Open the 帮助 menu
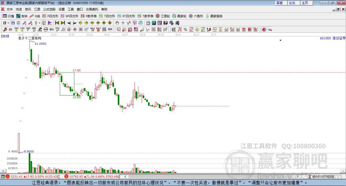This screenshot has width=346, height=186. (x=104, y=9)
